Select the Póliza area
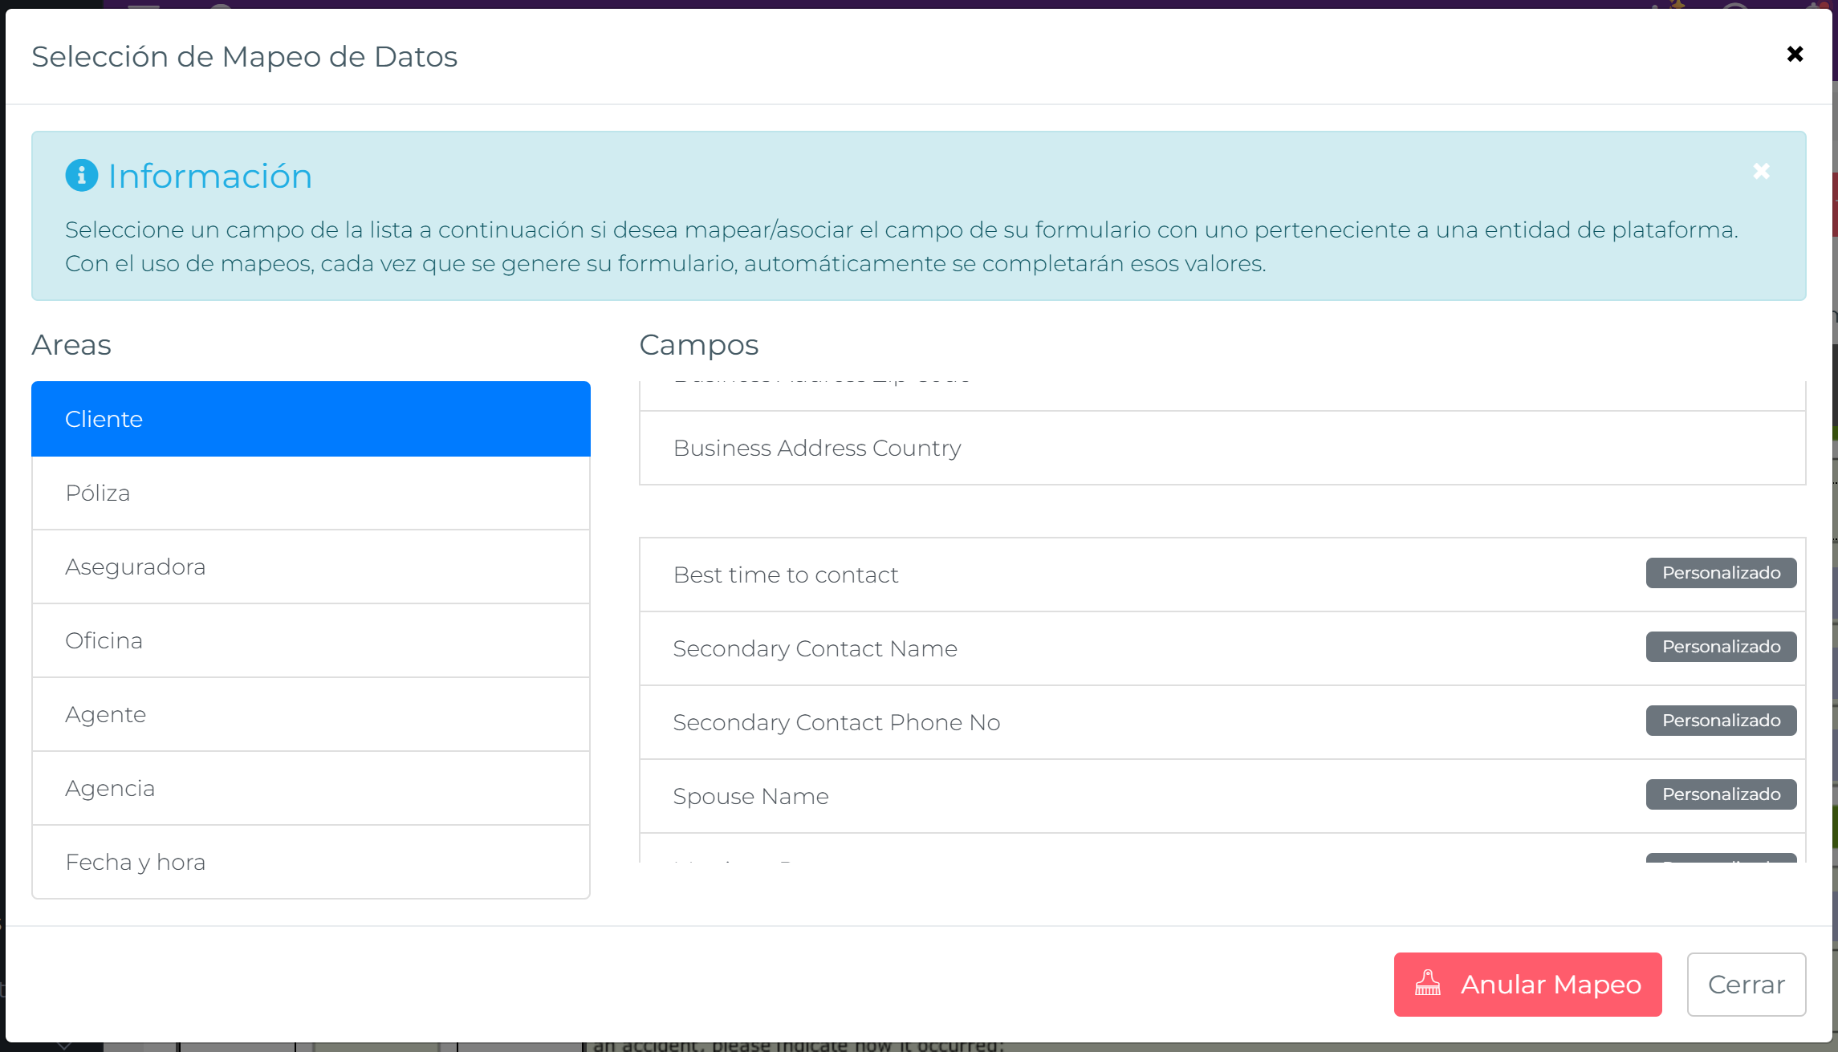This screenshot has height=1052, width=1838. tap(311, 492)
